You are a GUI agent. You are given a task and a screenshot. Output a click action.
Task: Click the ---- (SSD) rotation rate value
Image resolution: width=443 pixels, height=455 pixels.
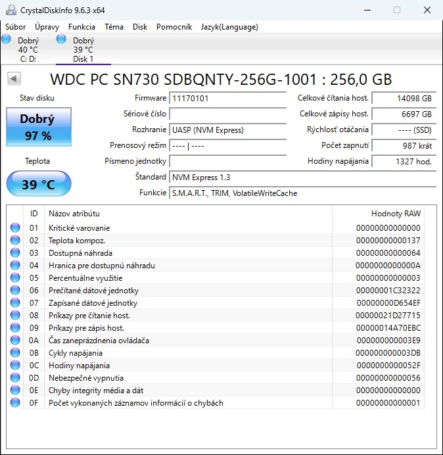coord(404,130)
